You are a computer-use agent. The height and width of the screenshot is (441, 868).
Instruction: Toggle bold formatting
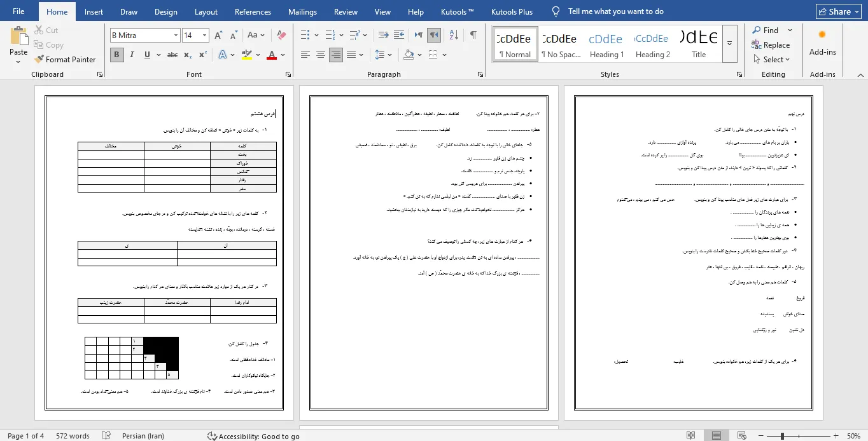click(116, 55)
